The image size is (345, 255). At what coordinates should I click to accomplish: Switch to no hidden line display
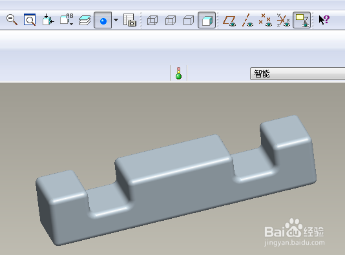click(189, 21)
